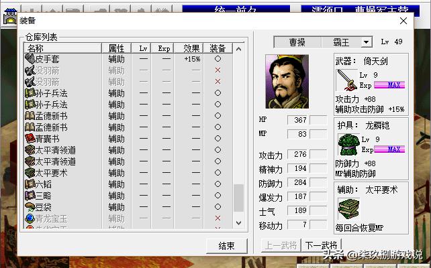Click red X marker for 青龙宝玉
The width and height of the screenshot is (431, 268).
[x=218, y=218]
